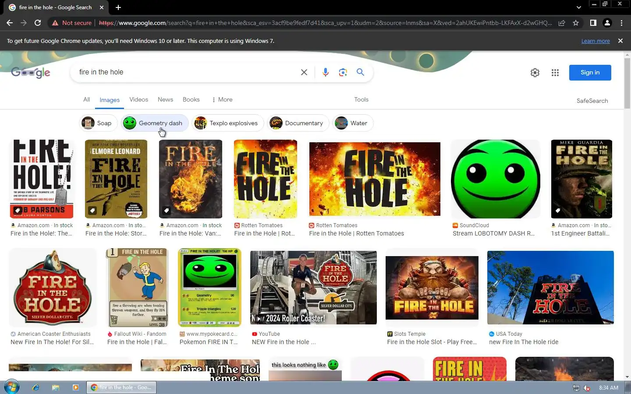Open Windows Start button
Screen dimensions: 631x394
12,387
